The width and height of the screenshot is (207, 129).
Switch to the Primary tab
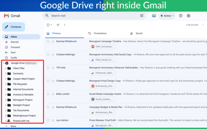(65, 33)
